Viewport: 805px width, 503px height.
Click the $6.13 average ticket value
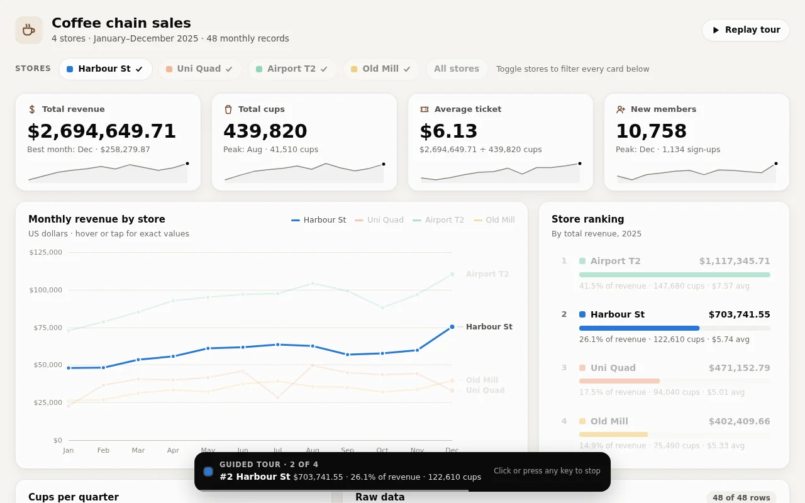(x=449, y=131)
